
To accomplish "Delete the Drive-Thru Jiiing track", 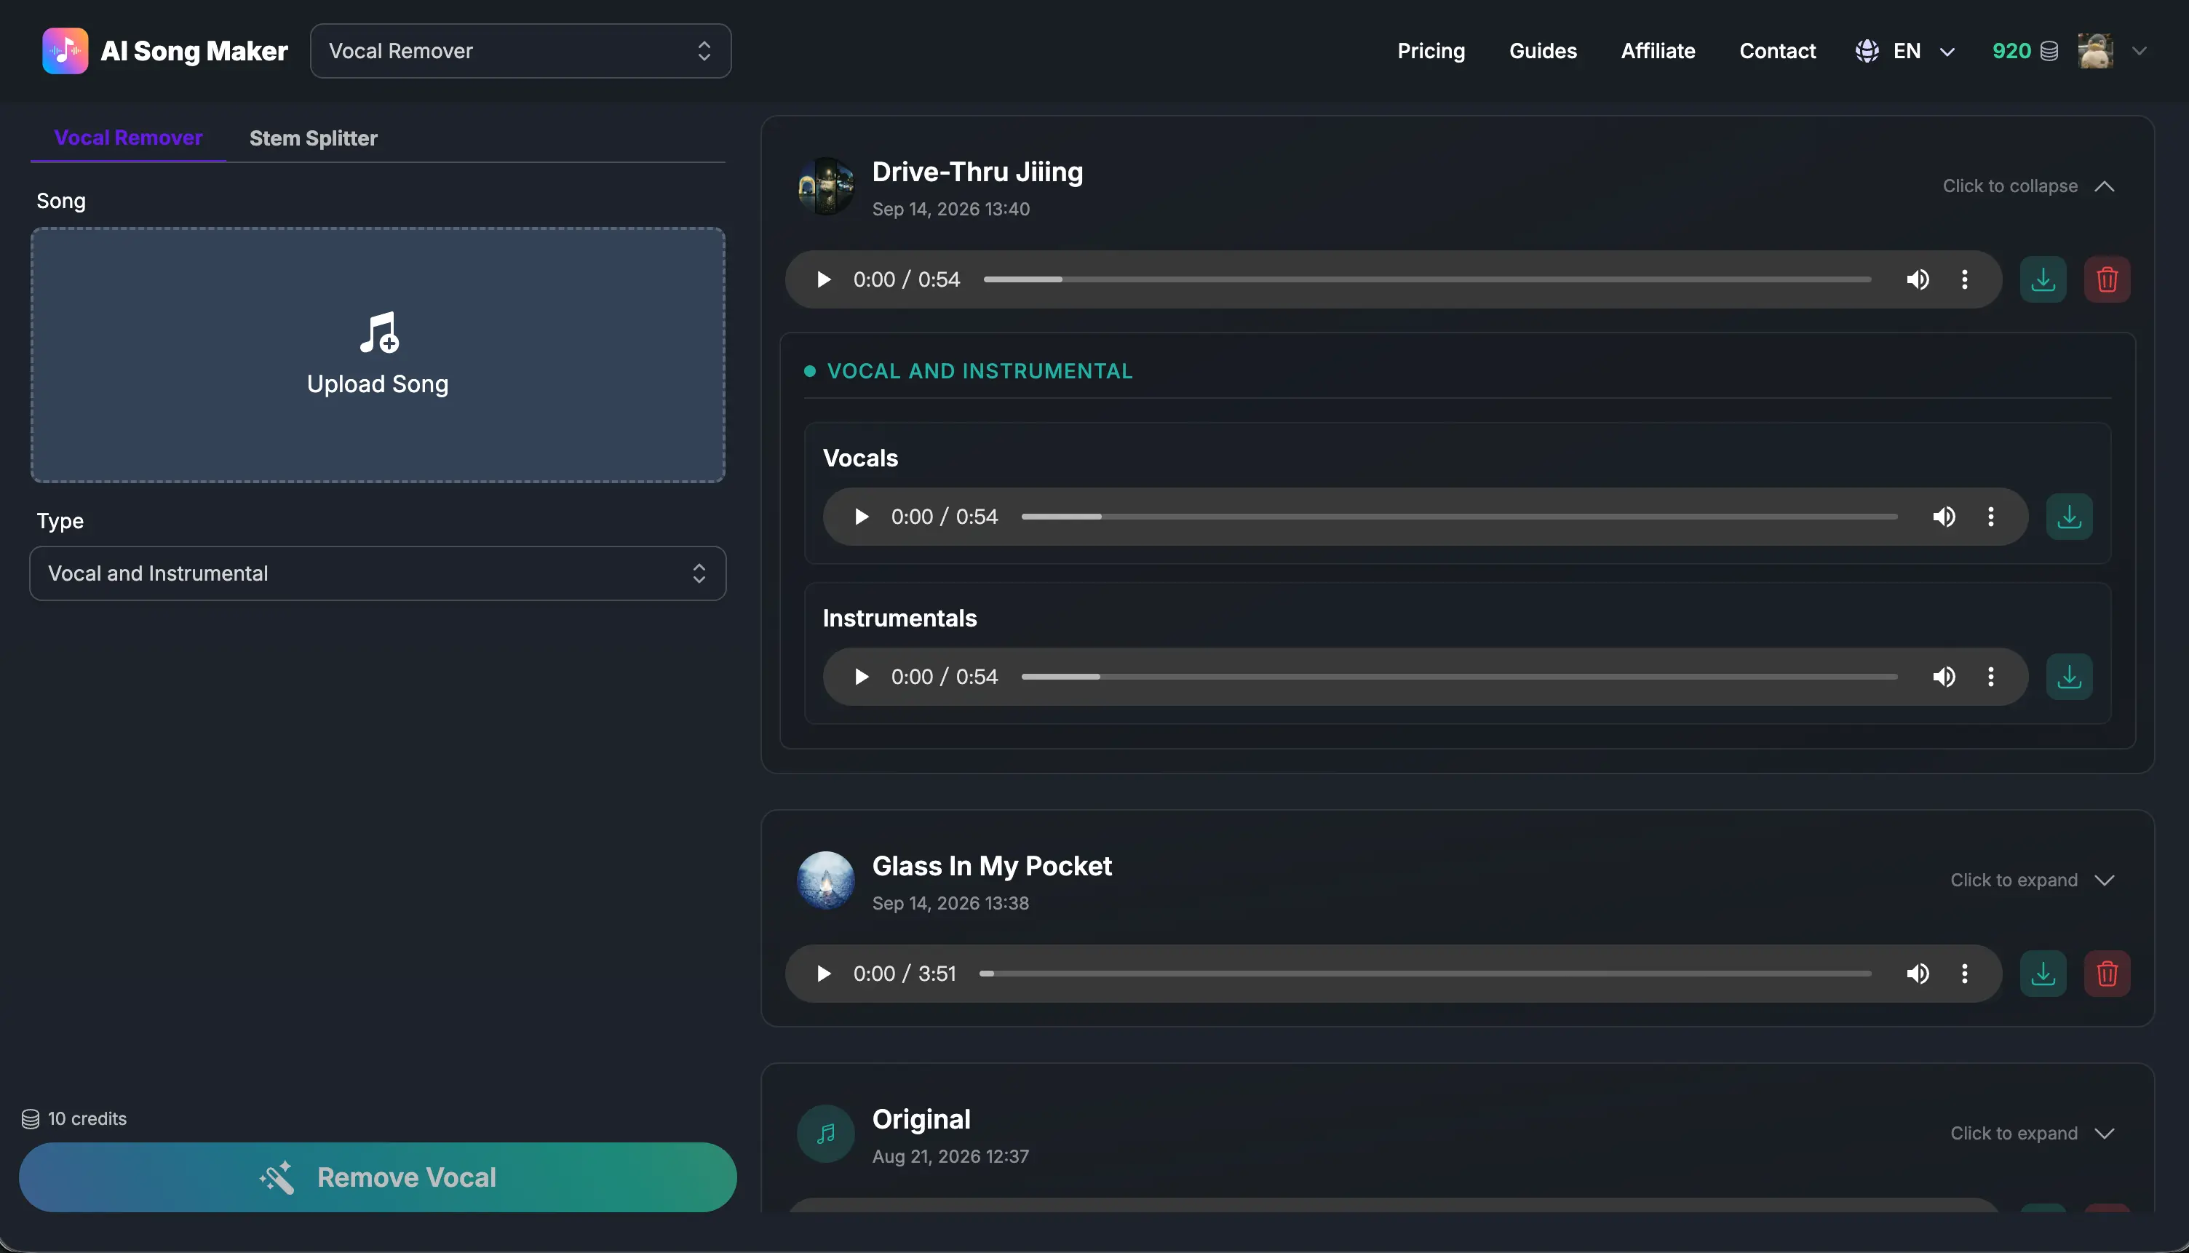I will 2107,279.
